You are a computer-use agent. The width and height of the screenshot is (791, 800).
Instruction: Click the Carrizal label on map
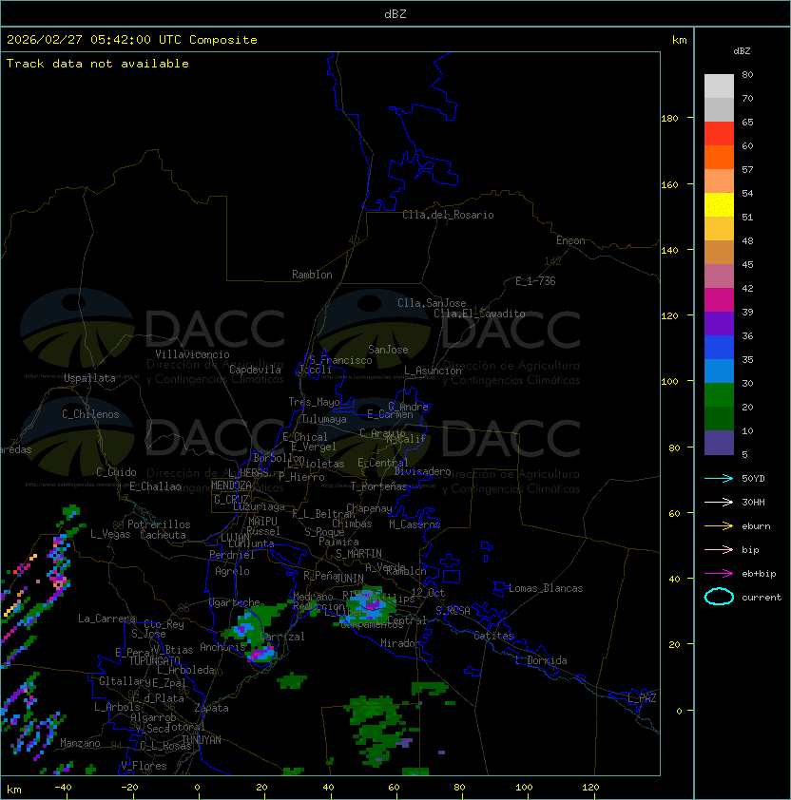click(282, 637)
